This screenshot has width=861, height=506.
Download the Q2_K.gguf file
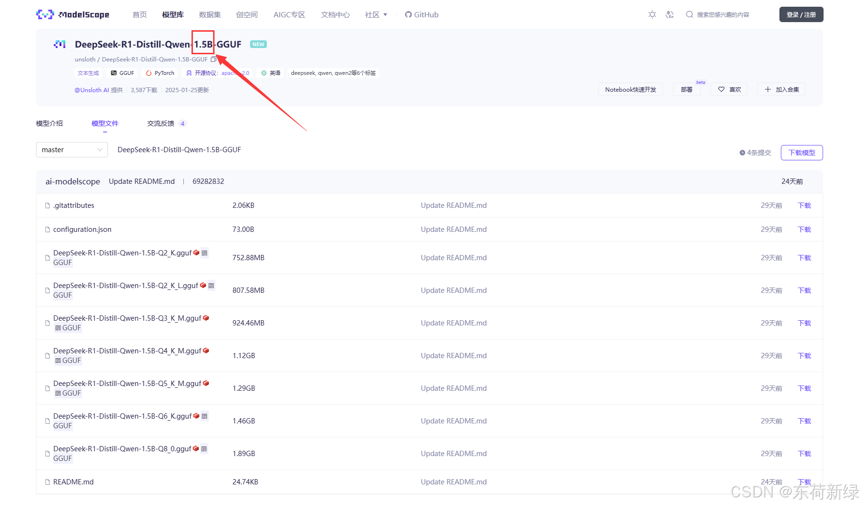(804, 258)
